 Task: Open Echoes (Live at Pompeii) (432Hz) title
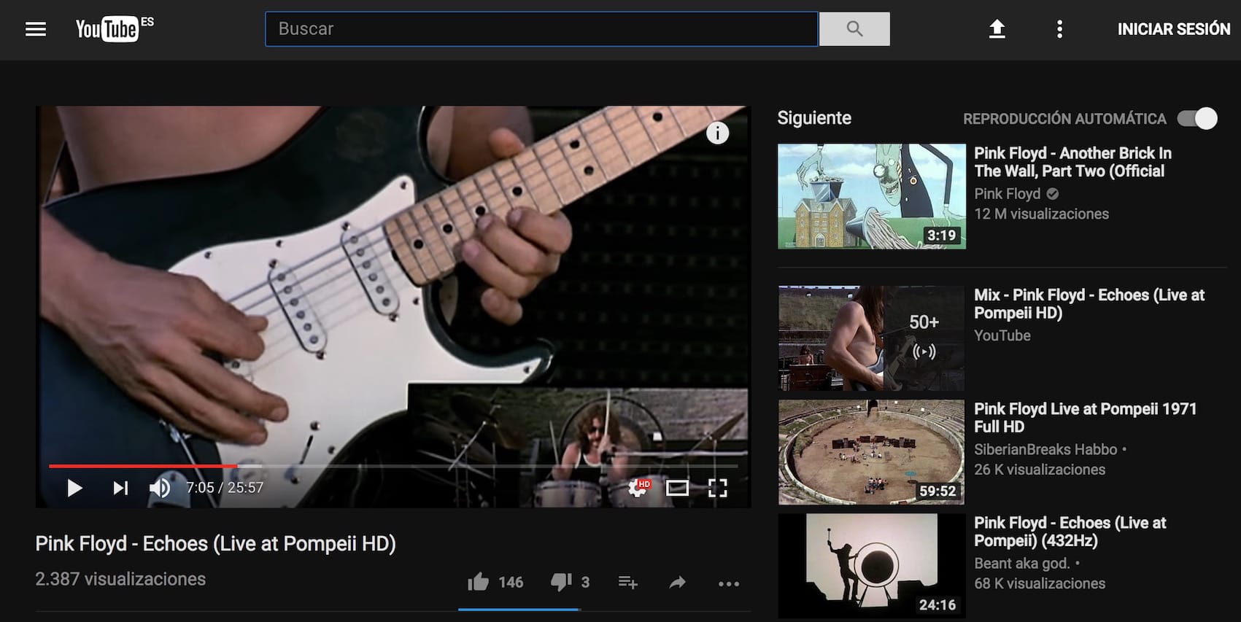(1070, 532)
